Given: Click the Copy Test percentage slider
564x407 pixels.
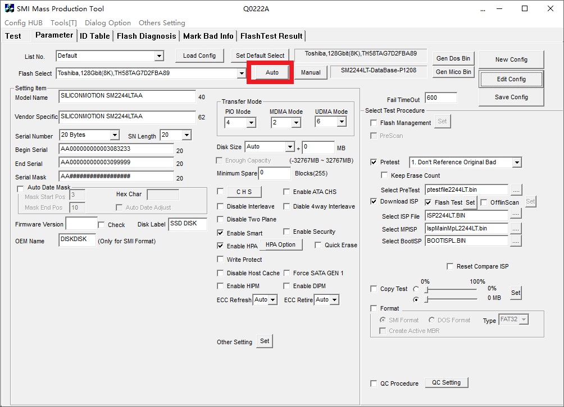Looking at the screenshot, I should [451, 289].
